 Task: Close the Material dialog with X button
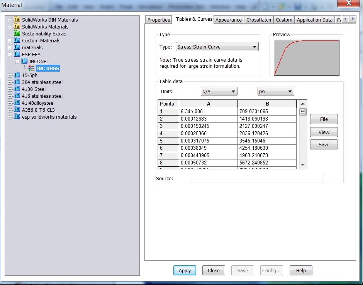tap(349, 3)
